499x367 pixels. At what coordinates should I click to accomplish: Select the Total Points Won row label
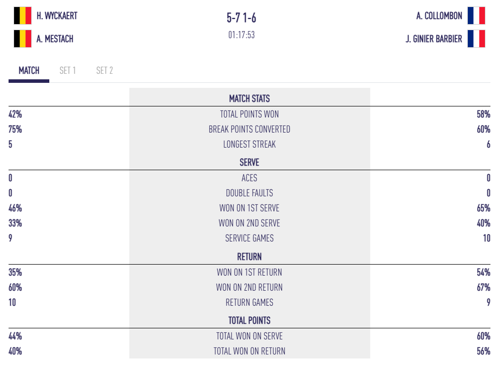click(249, 114)
